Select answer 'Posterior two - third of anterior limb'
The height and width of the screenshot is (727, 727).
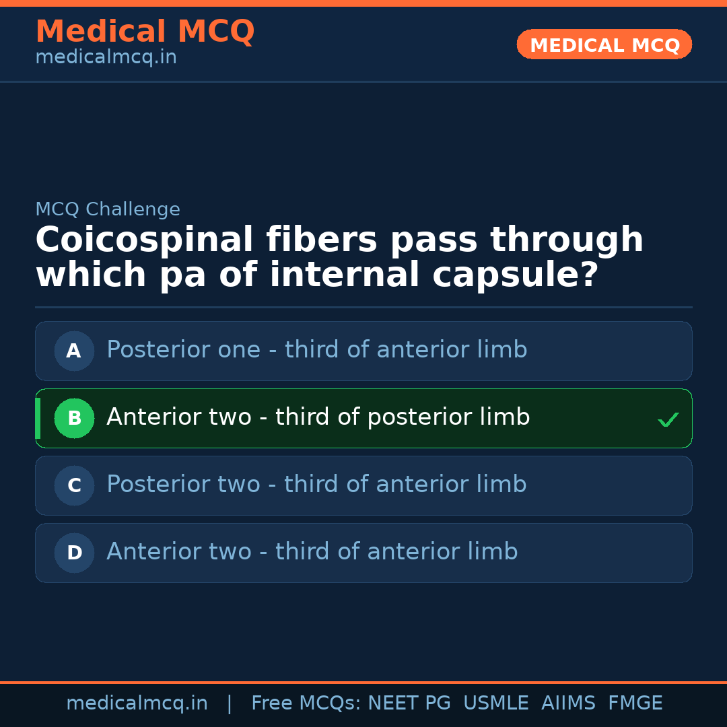pos(316,485)
